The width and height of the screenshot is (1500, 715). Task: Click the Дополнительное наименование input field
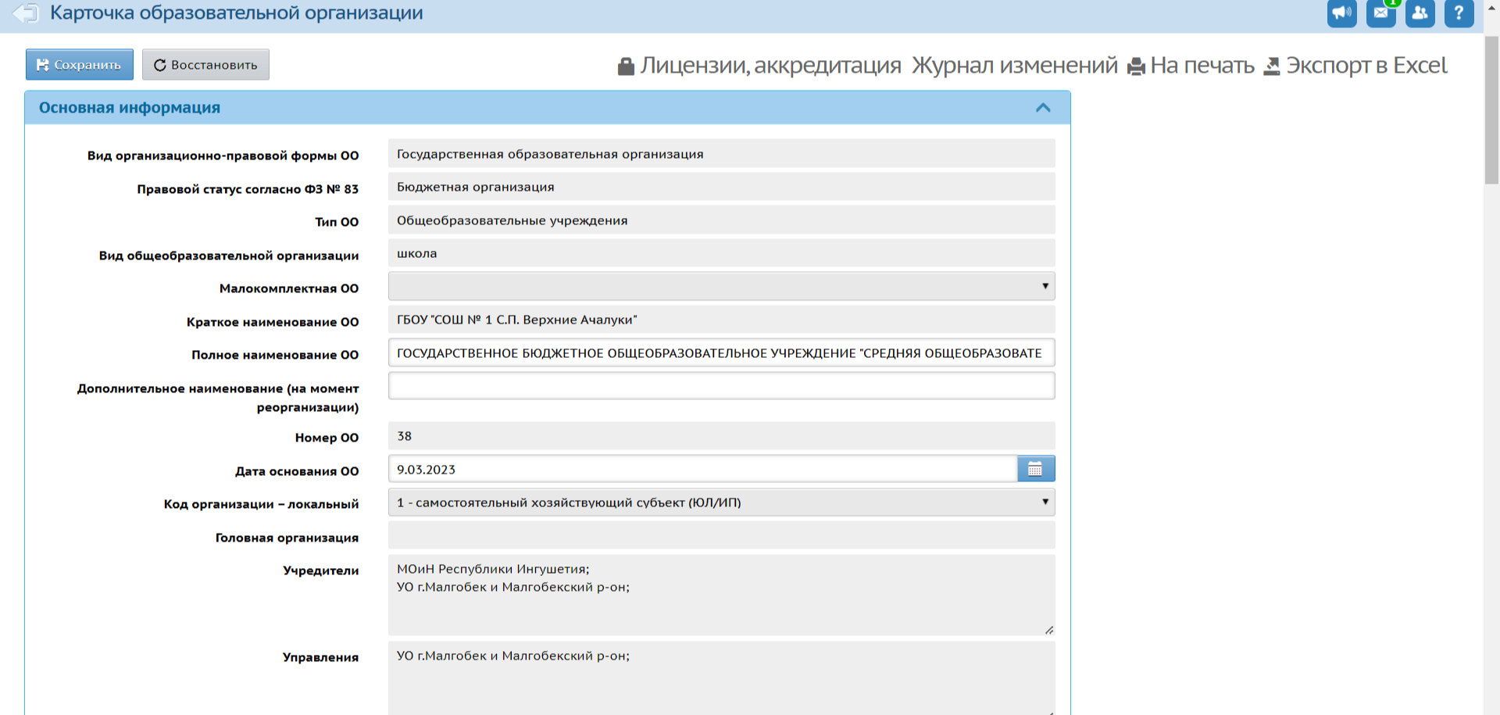click(x=721, y=386)
